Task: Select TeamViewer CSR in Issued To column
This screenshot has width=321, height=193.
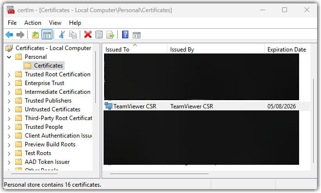Action: (x=135, y=106)
